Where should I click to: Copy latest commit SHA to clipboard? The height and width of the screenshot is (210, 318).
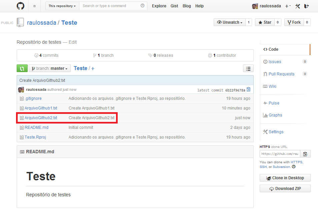click(249, 89)
